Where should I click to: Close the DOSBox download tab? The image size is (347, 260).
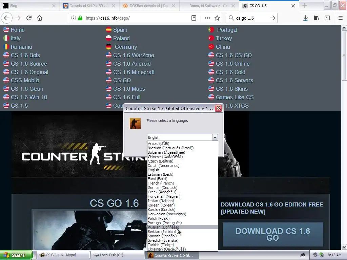click(x=173, y=6)
